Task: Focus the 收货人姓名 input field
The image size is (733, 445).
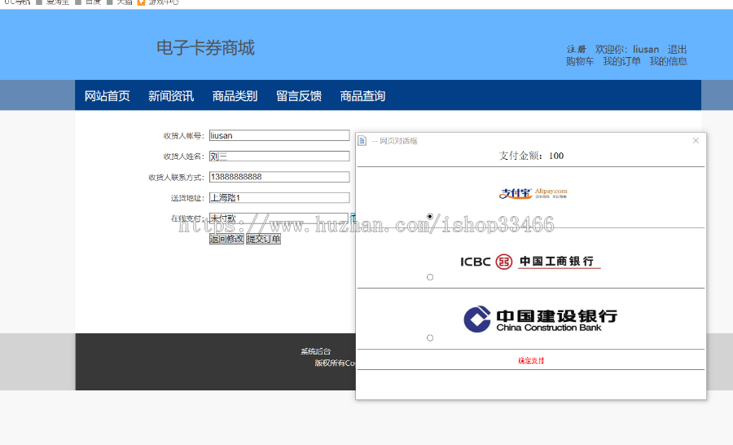Action: (279, 156)
